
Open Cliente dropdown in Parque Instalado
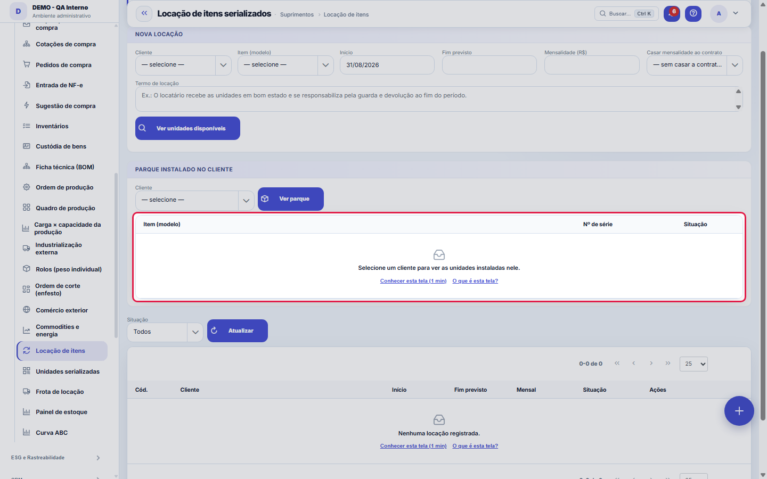click(194, 200)
